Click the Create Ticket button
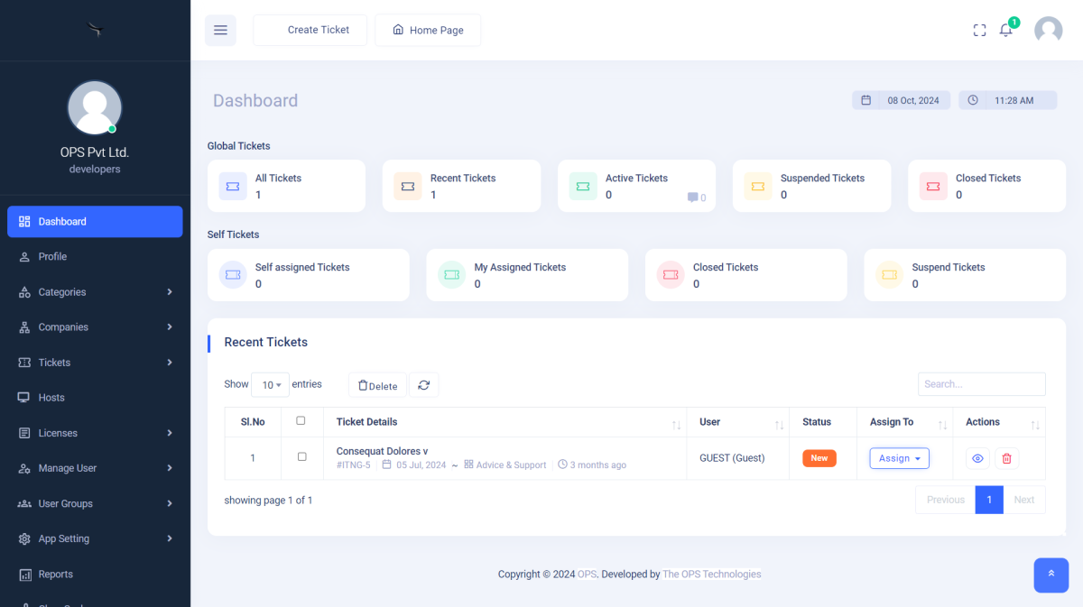Screen dimensions: 1083x607 [310, 30]
